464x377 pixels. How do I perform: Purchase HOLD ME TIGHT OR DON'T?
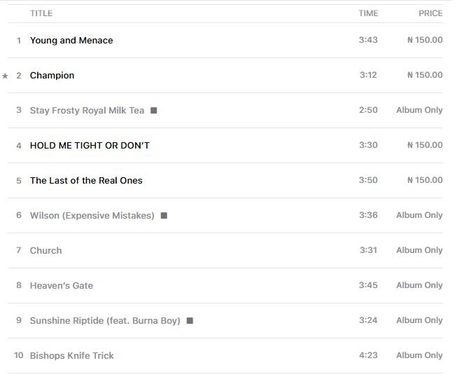click(x=425, y=145)
